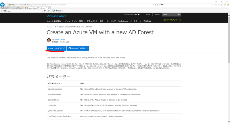The width and height of the screenshot is (230, 124).
Task: Click the vertical scrollbar thumb
Action: [x=229, y=40]
